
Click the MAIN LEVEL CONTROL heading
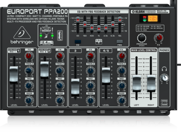click(x=144, y=50)
